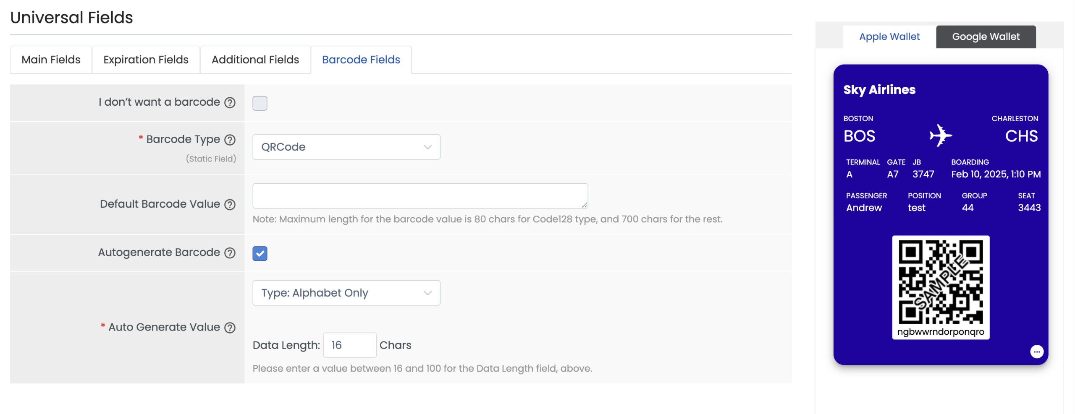The image size is (1075, 414).
Task: Show the Google Wallet preview
Action: click(985, 36)
